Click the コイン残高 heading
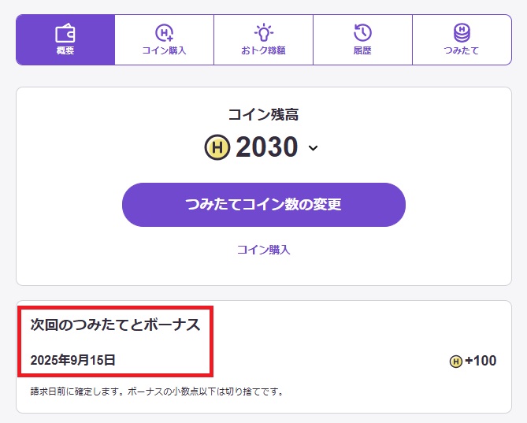The image size is (527, 423). pos(263,115)
